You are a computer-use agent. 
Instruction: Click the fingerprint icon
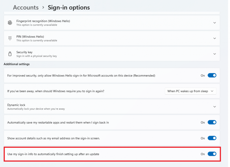coord(10,23)
